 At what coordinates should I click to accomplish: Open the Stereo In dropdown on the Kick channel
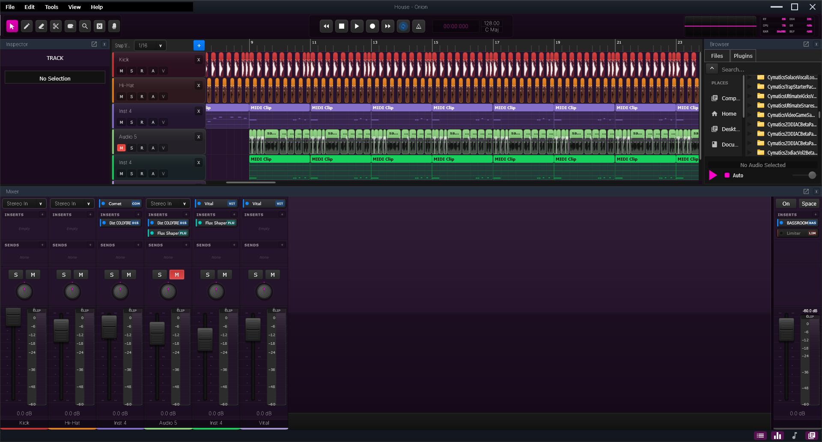point(24,203)
